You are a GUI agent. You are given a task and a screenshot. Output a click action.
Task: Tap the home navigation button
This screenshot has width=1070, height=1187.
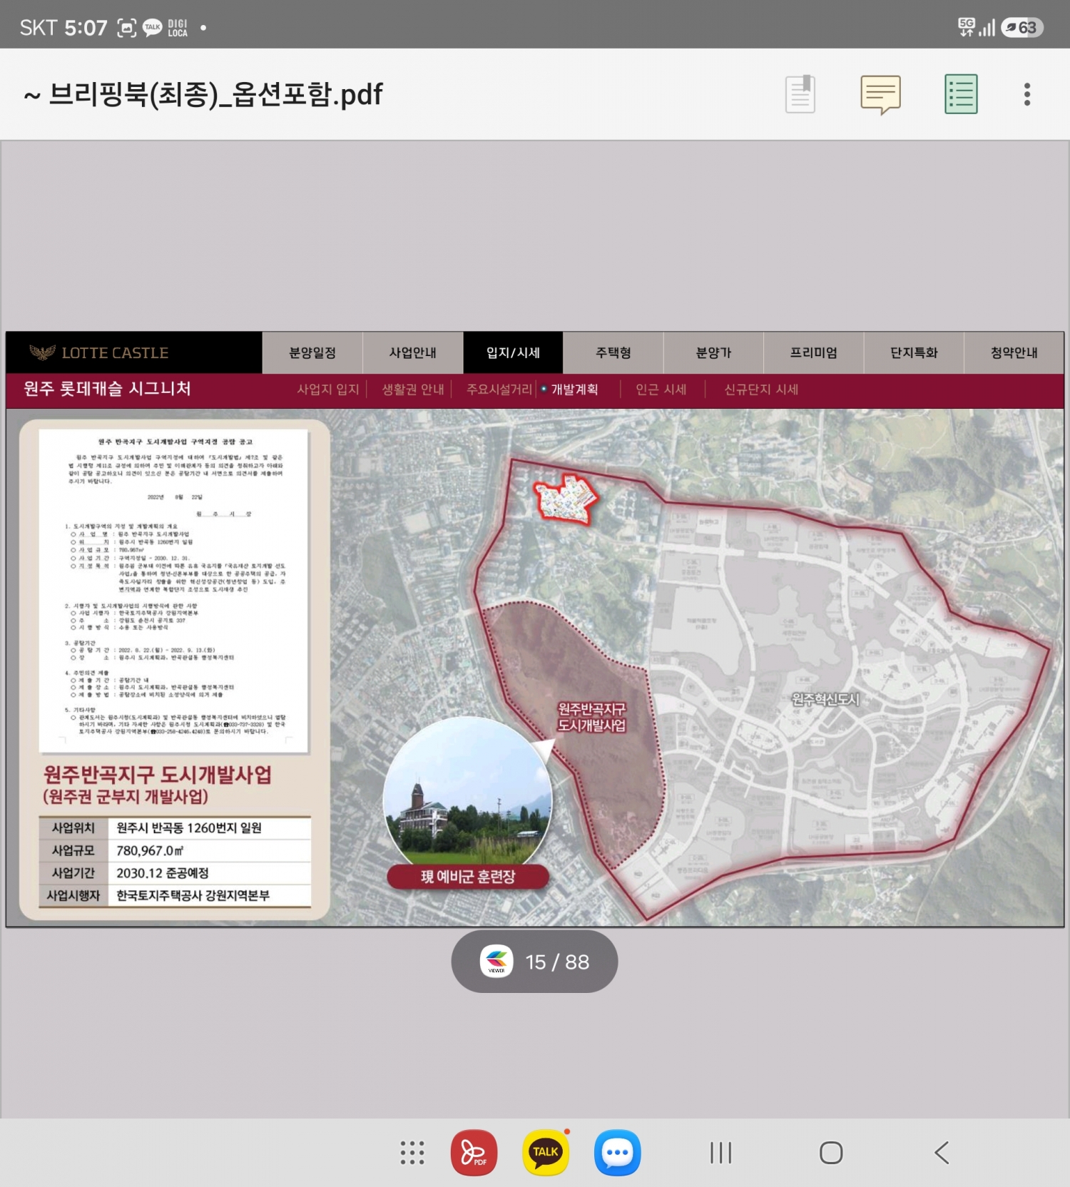(831, 1153)
